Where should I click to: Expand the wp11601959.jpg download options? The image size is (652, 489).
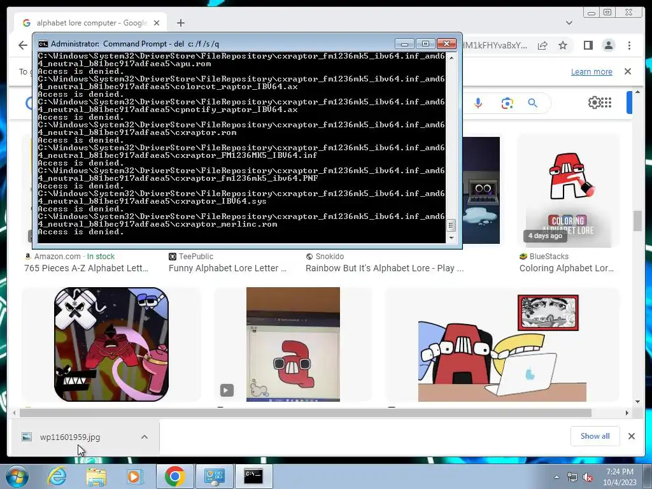click(145, 437)
